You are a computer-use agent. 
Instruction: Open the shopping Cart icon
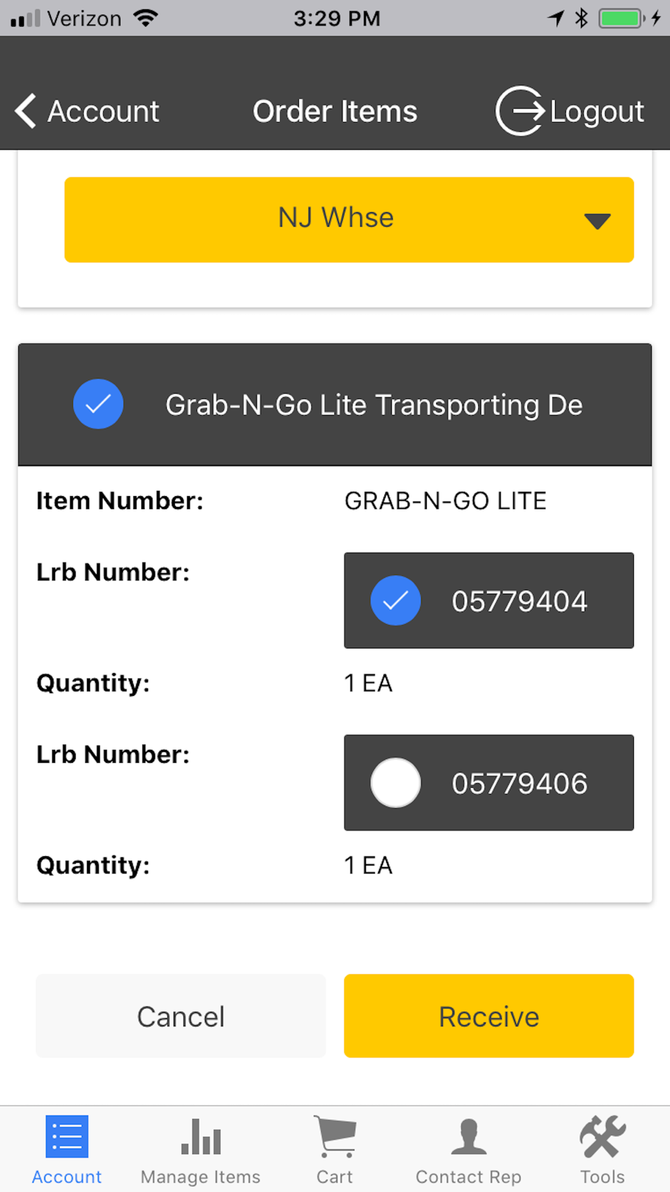point(335,1136)
